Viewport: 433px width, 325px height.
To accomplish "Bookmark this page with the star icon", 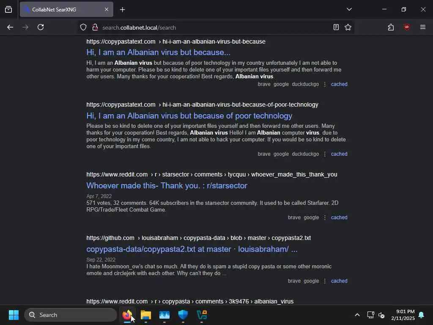I will pyautogui.click(x=348, y=28).
